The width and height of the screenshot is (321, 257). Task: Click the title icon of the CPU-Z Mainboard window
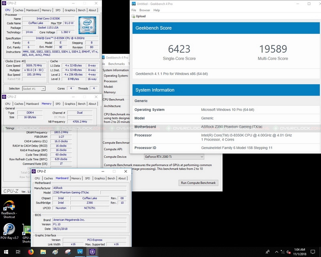tap(34, 171)
